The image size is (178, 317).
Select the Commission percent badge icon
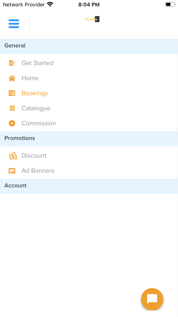point(12,123)
